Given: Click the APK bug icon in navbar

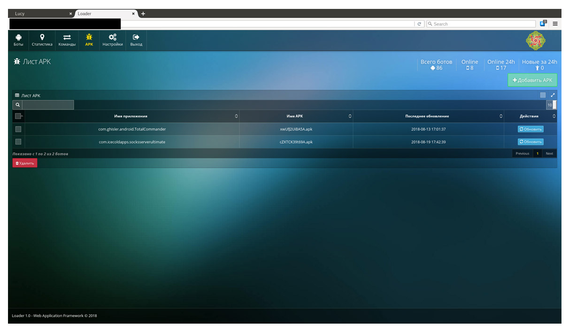Looking at the screenshot, I should pyautogui.click(x=89, y=37).
